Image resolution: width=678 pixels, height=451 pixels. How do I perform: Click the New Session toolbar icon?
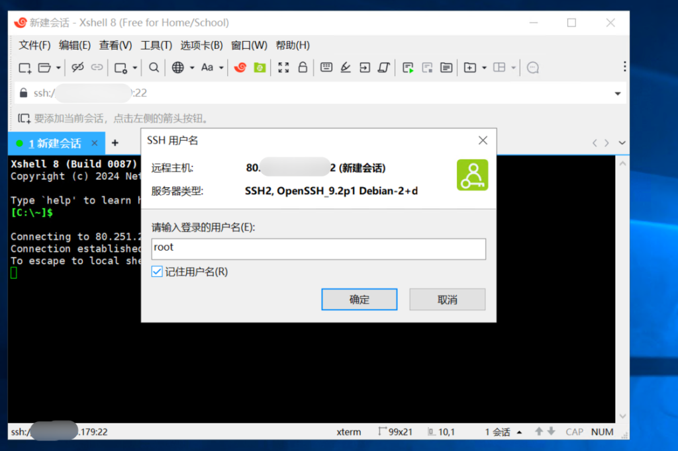coord(25,67)
